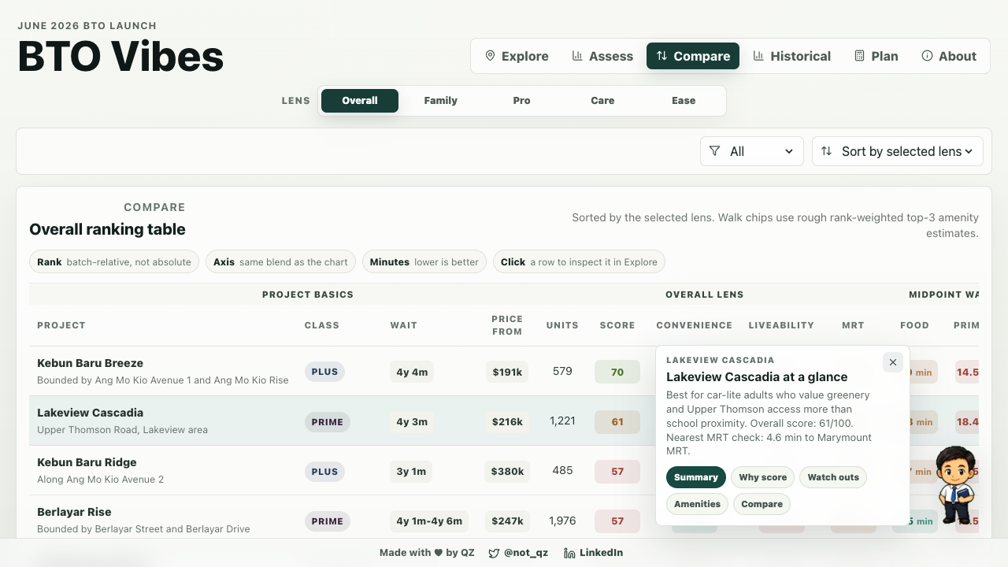
Task: Click the 4y 1m-4y 6m wait chip
Action: (429, 521)
